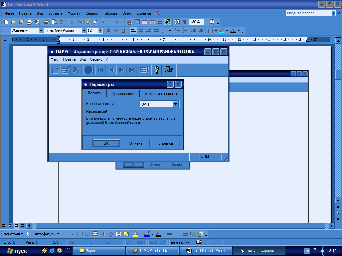Click 'Отмена' in the Параметры dialog
Screen dimensions: 342x256
(x=136, y=143)
